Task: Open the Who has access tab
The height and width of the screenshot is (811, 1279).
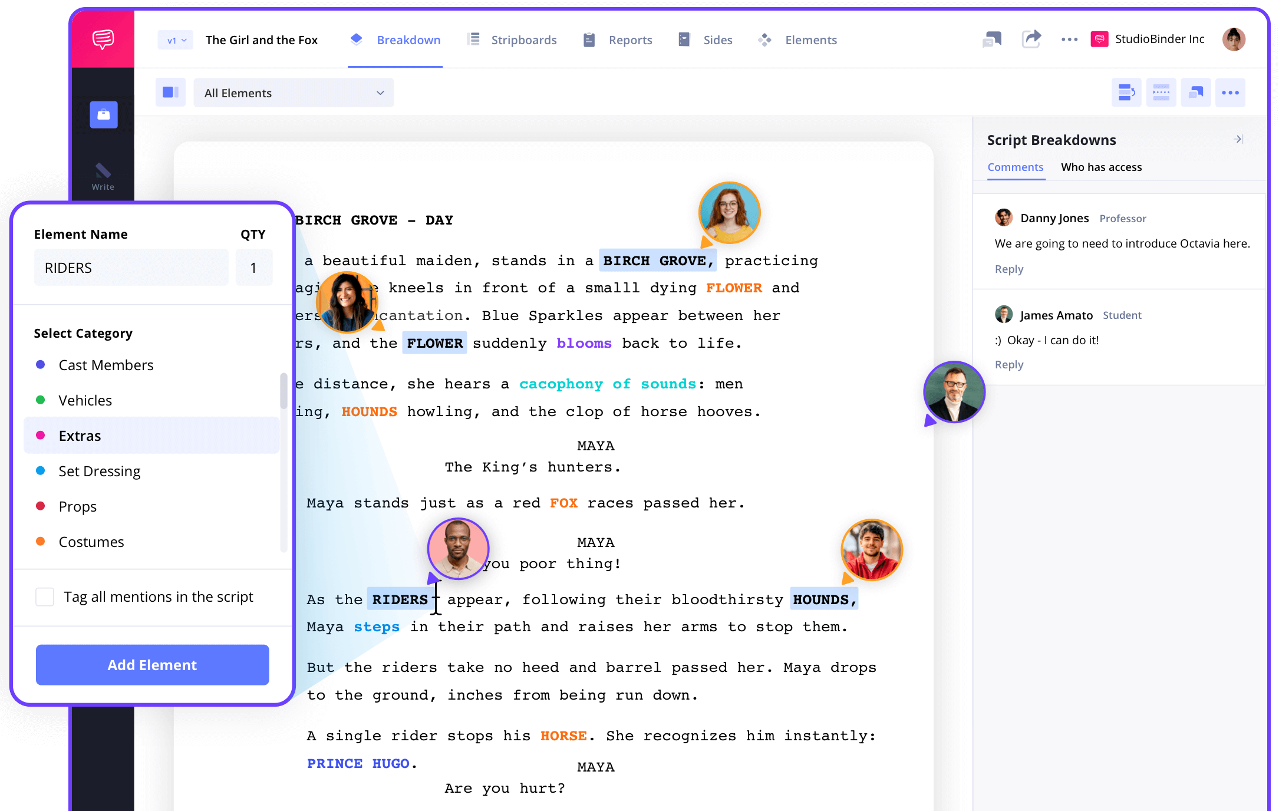Action: tap(1101, 167)
